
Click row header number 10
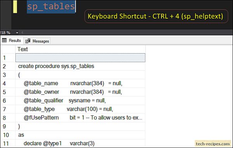[x=8, y=135]
